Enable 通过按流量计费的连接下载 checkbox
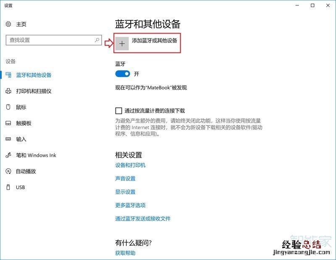336x260 pixels. click(118, 111)
